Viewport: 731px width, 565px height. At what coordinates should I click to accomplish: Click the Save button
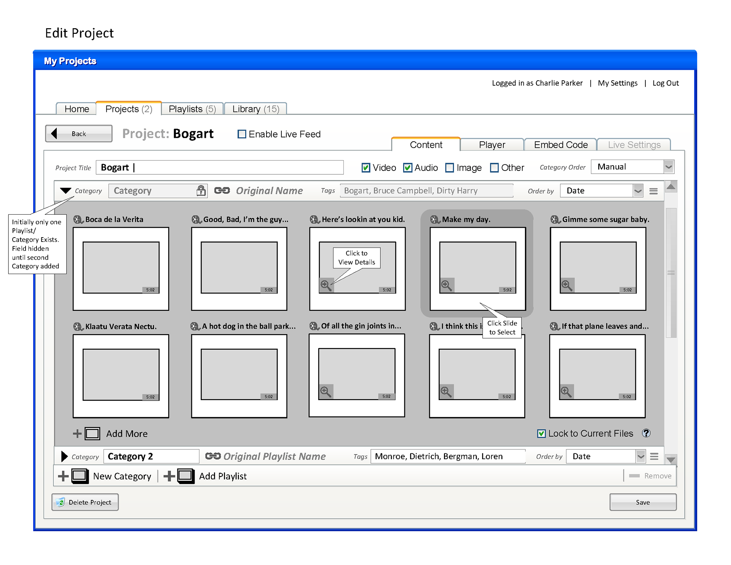[643, 502]
